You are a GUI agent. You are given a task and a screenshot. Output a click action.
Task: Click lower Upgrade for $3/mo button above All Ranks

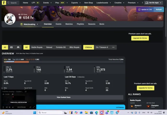tap(146, 88)
